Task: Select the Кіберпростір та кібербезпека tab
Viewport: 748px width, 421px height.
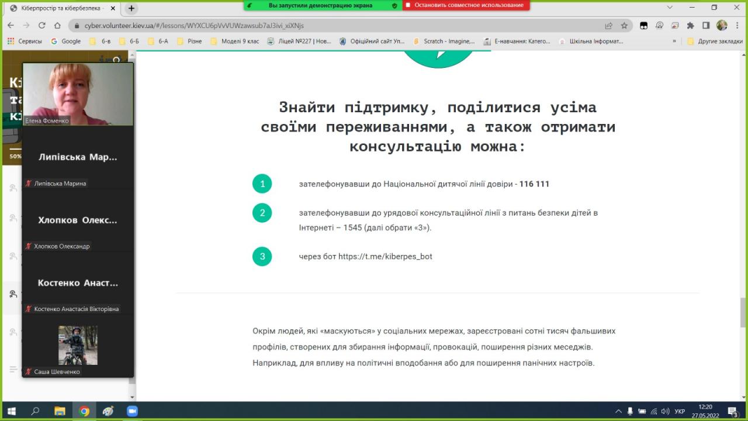Action: click(58, 8)
